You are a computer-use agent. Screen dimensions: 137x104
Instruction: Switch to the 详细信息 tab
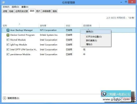coord(46,11)
